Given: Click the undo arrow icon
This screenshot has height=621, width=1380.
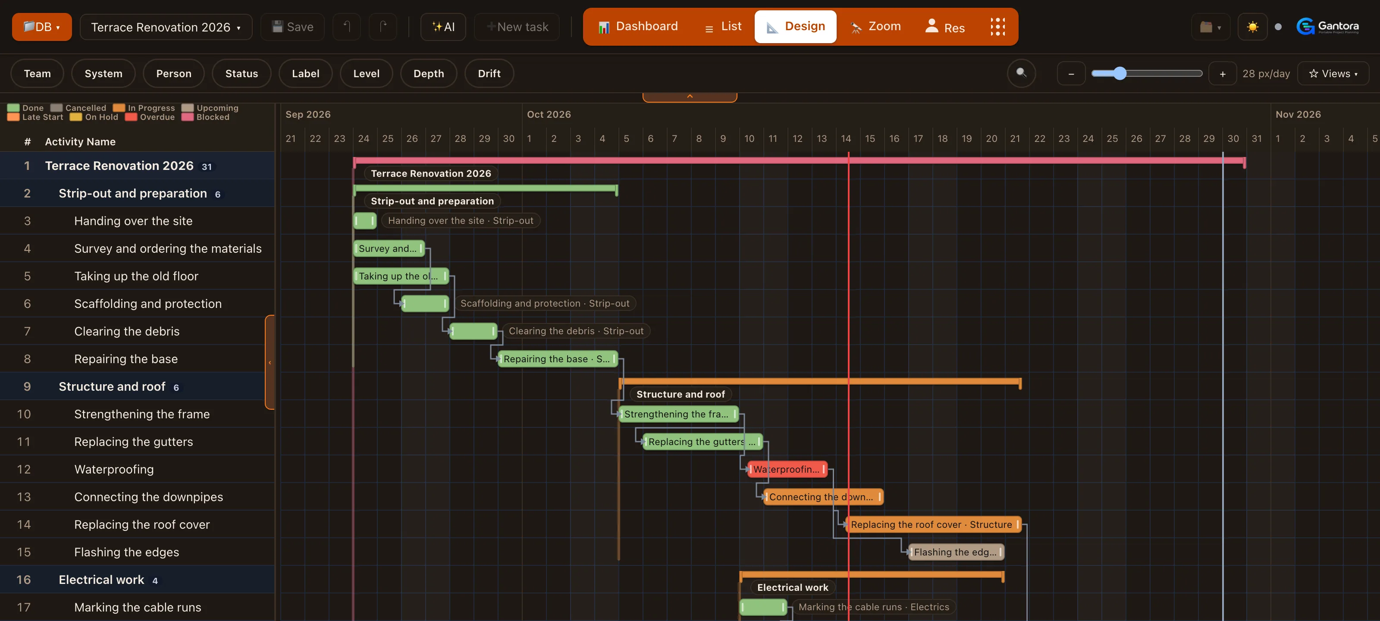Looking at the screenshot, I should point(347,27).
